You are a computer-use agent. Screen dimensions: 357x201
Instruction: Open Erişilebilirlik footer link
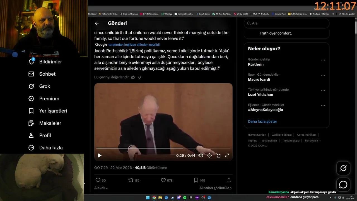[270, 141]
